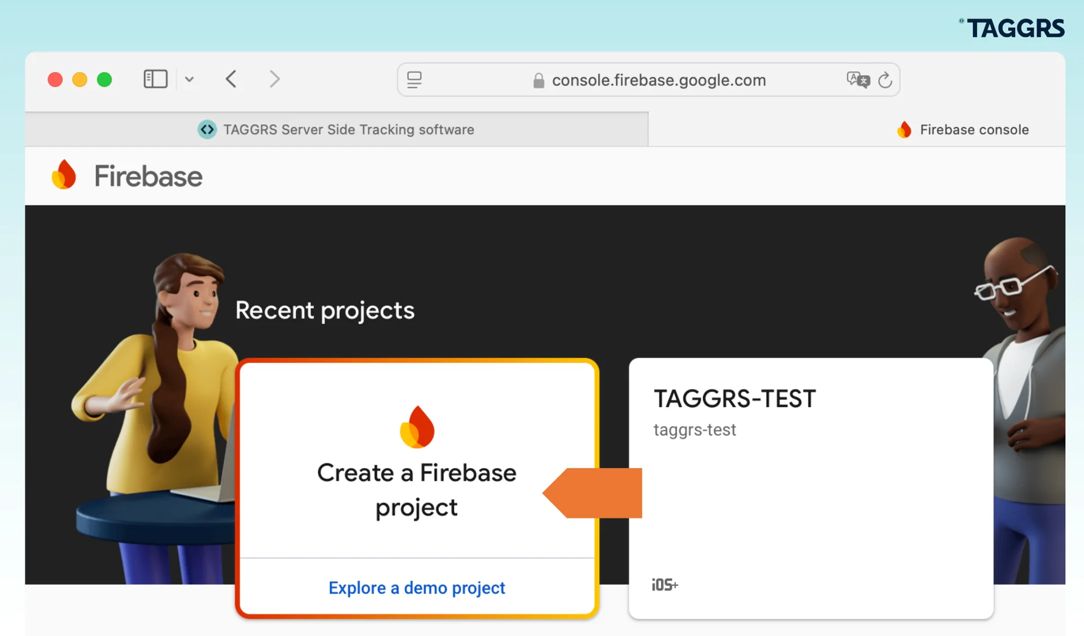Click the red close window button

55,80
